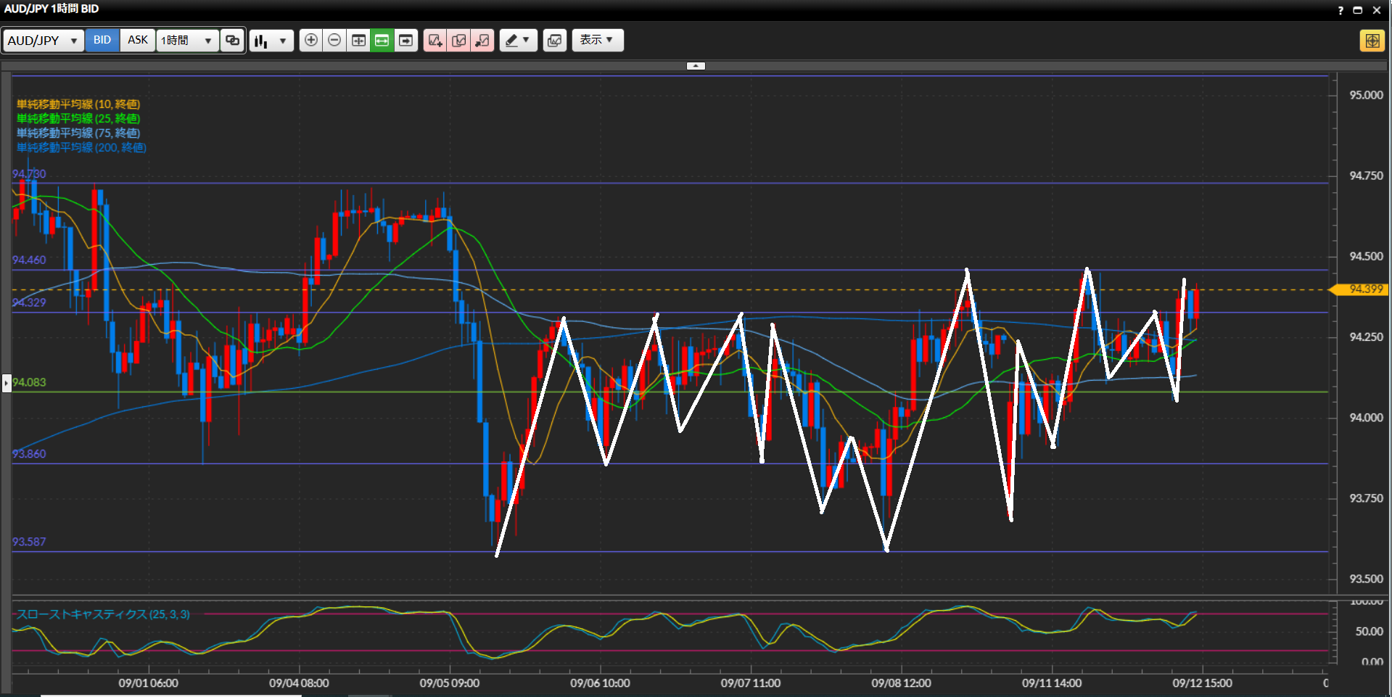The width and height of the screenshot is (1392, 697).
Task: Open the AUD/JPY currency pair dropdown
Action: [x=43, y=41]
